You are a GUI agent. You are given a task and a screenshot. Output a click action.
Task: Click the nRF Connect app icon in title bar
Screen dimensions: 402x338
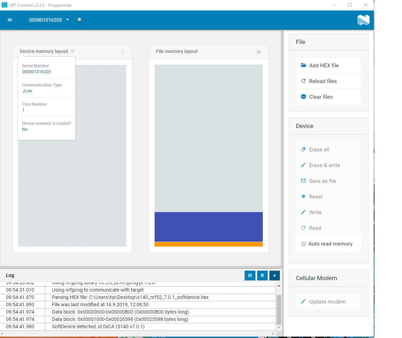(4, 5)
